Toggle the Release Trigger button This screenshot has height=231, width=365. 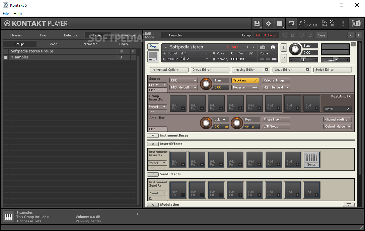coord(276,80)
